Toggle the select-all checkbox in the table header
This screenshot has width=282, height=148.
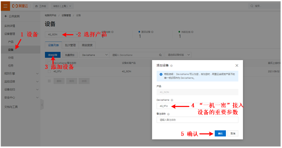[49, 63]
